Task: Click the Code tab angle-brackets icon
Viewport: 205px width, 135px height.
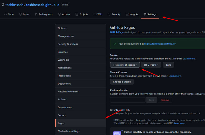Action: pos(5,14)
